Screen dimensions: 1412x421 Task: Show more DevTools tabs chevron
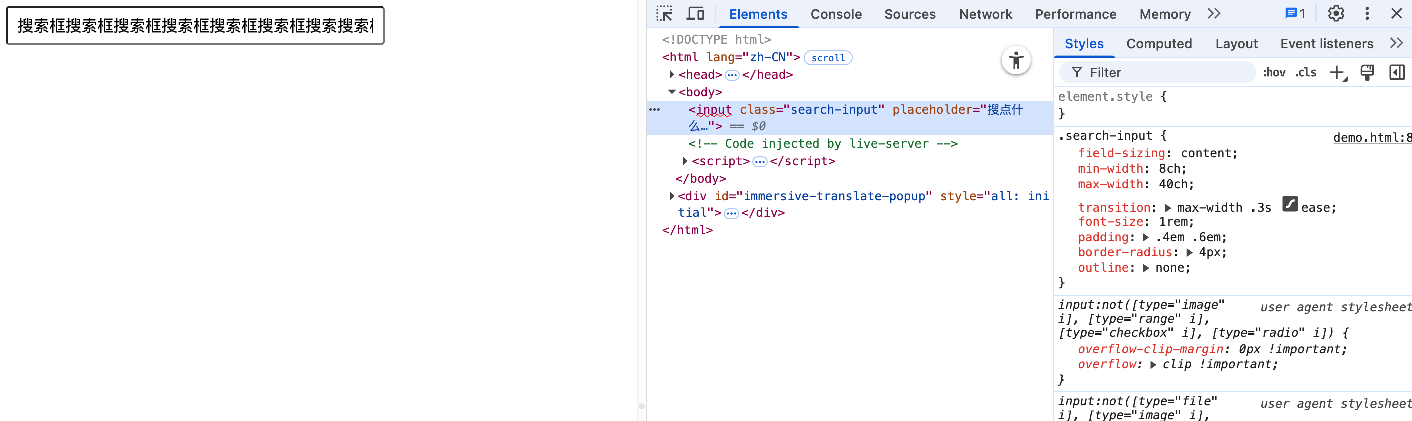pyautogui.click(x=1214, y=13)
